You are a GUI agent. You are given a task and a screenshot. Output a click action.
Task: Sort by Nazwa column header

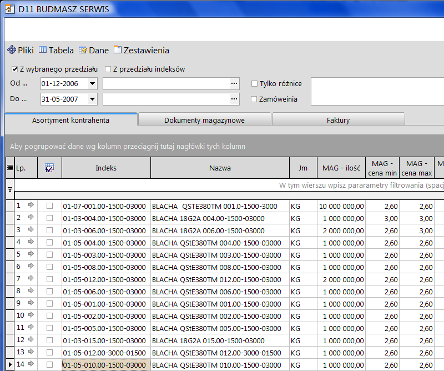pyautogui.click(x=220, y=168)
